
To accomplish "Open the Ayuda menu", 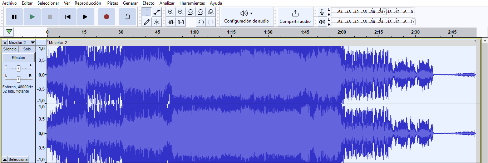I will pos(216,3).
